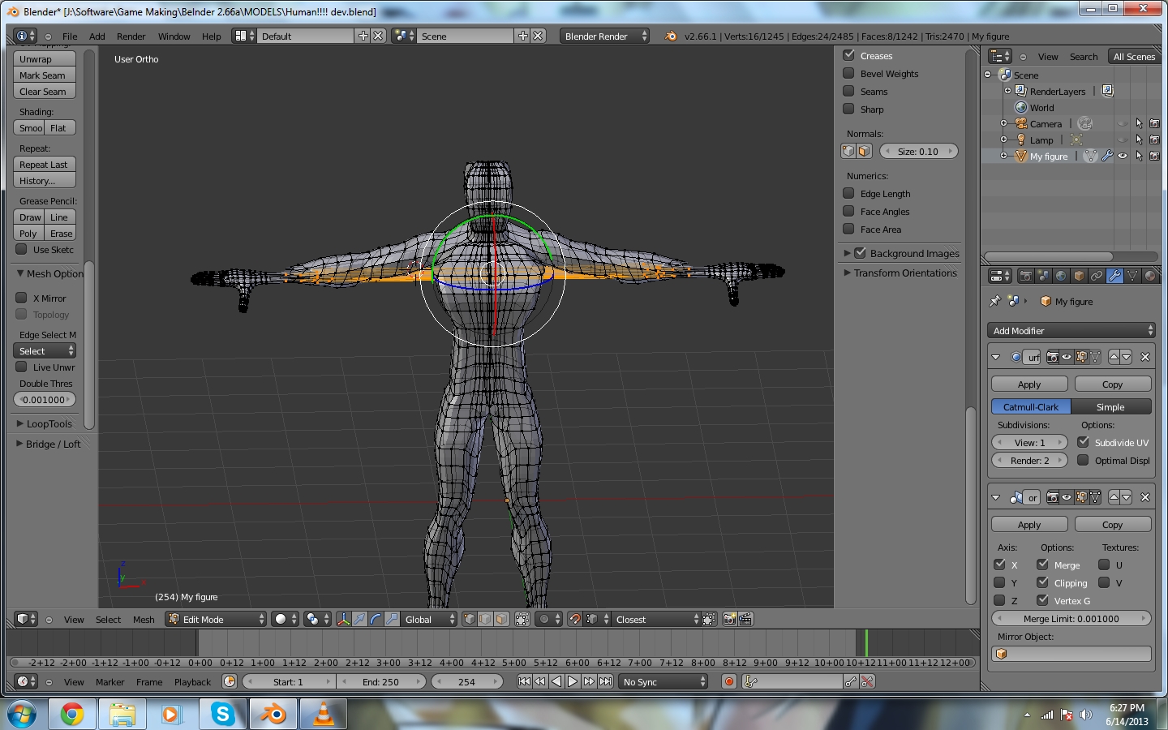
Task: Toggle the Subdivide UV option
Action: [x=1083, y=442]
